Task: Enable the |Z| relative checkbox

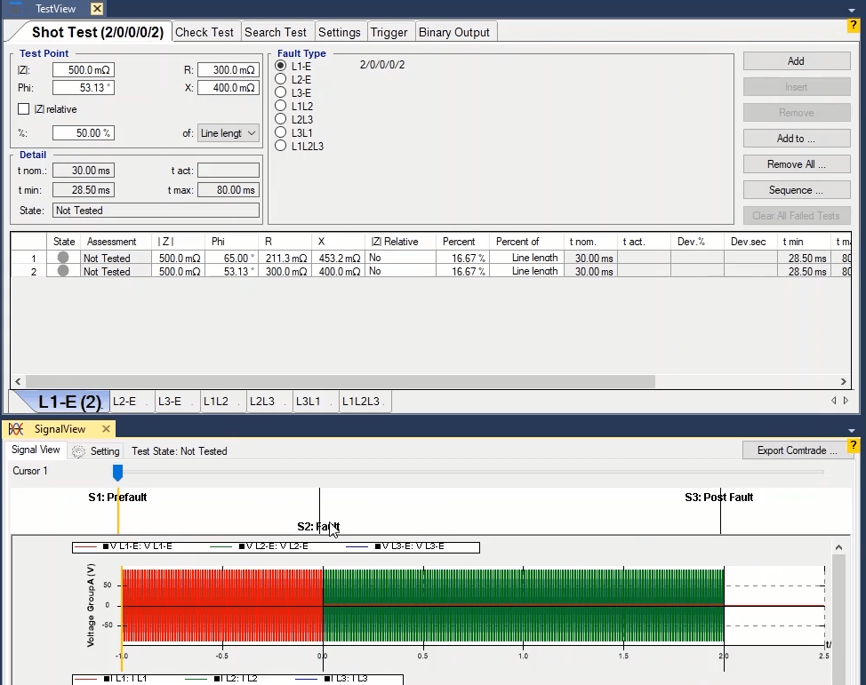Action: 24,109
